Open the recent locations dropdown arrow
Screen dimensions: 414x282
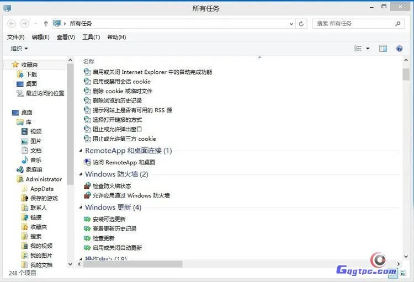click(x=36, y=24)
